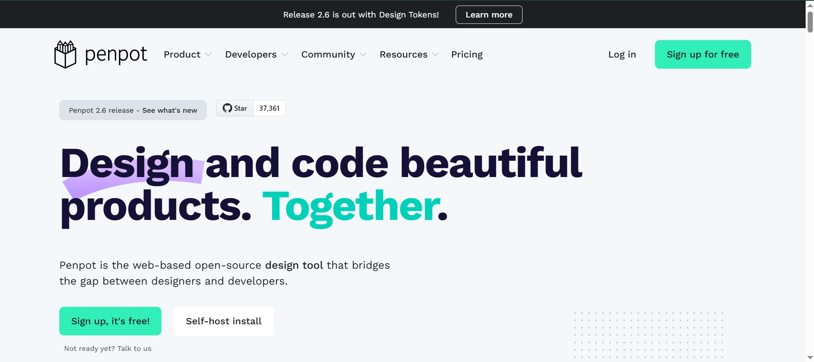Click the Self-host install button
The width and height of the screenshot is (814, 362).
tap(223, 321)
